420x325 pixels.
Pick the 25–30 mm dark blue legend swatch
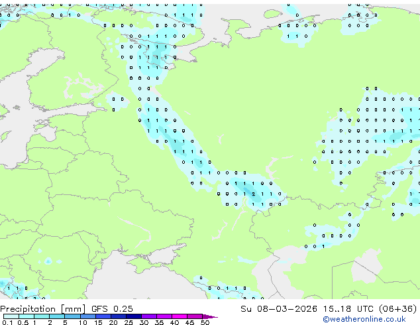tap(134, 316)
